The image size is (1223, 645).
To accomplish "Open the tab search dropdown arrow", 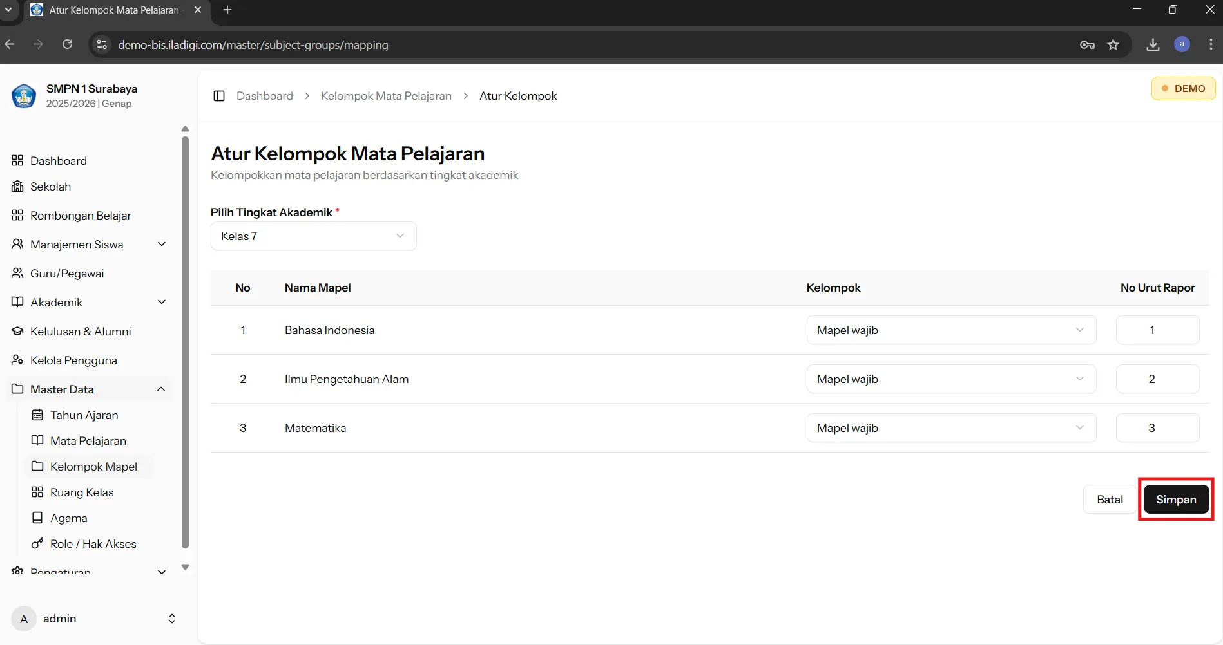I will click(8, 10).
